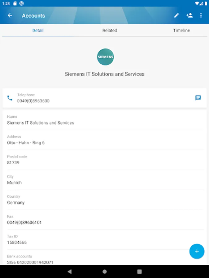Tap fax number 0049(0)89636101
This screenshot has width=209, height=278.
24,222
